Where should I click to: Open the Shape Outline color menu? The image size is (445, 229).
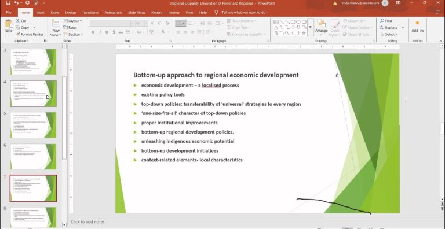[357, 28]
